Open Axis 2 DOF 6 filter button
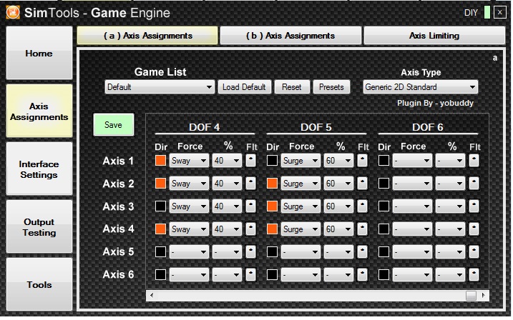513x320 pixels. point(474,184)
